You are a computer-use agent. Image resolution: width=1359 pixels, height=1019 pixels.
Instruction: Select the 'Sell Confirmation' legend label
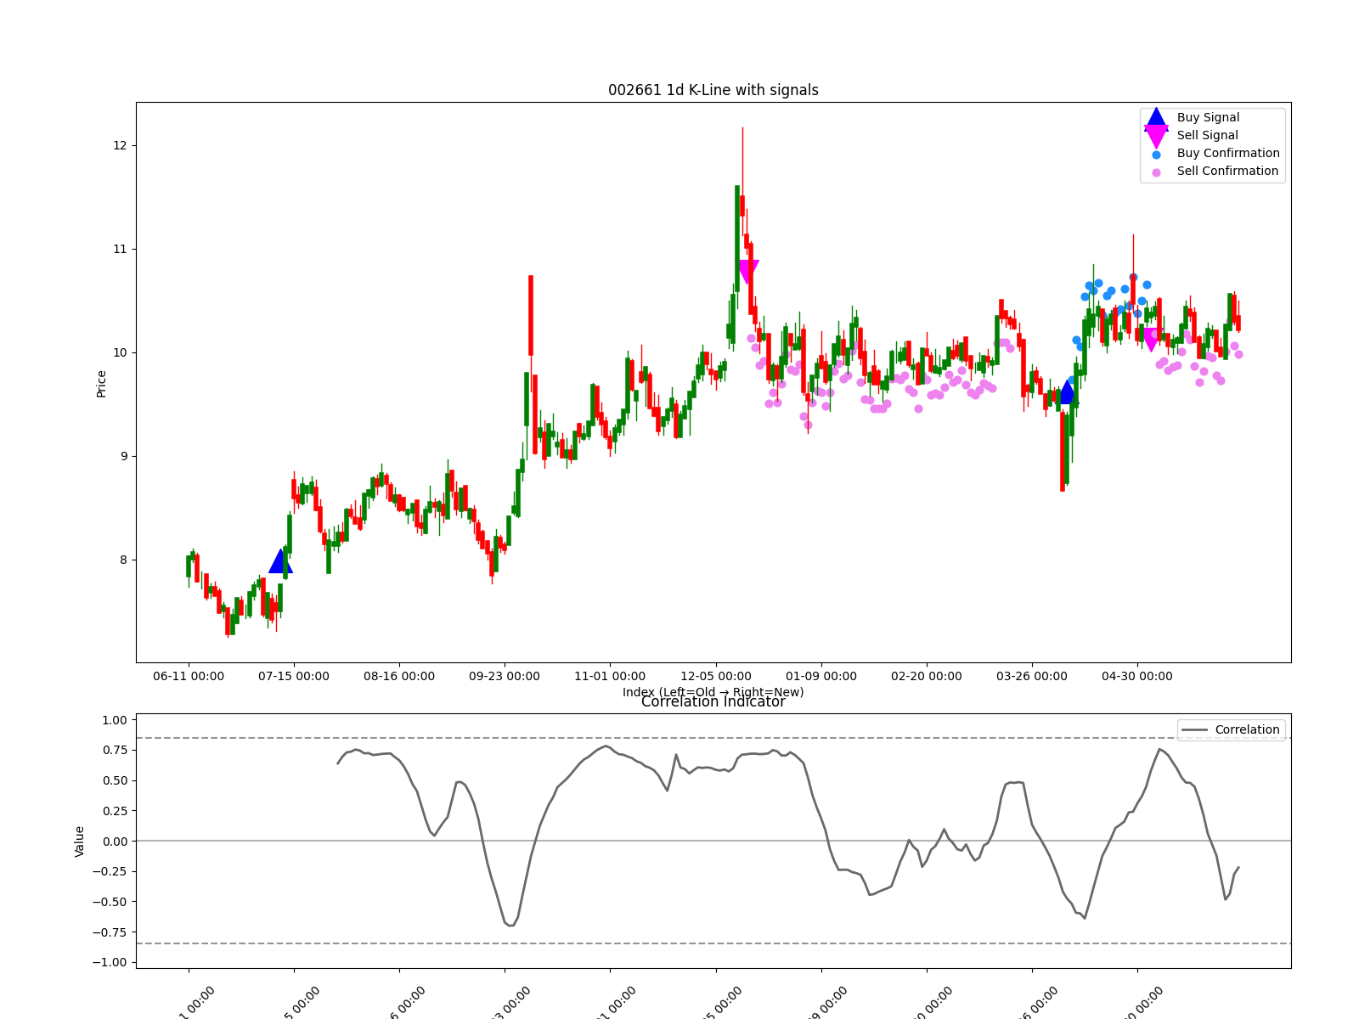point(1227,172)
